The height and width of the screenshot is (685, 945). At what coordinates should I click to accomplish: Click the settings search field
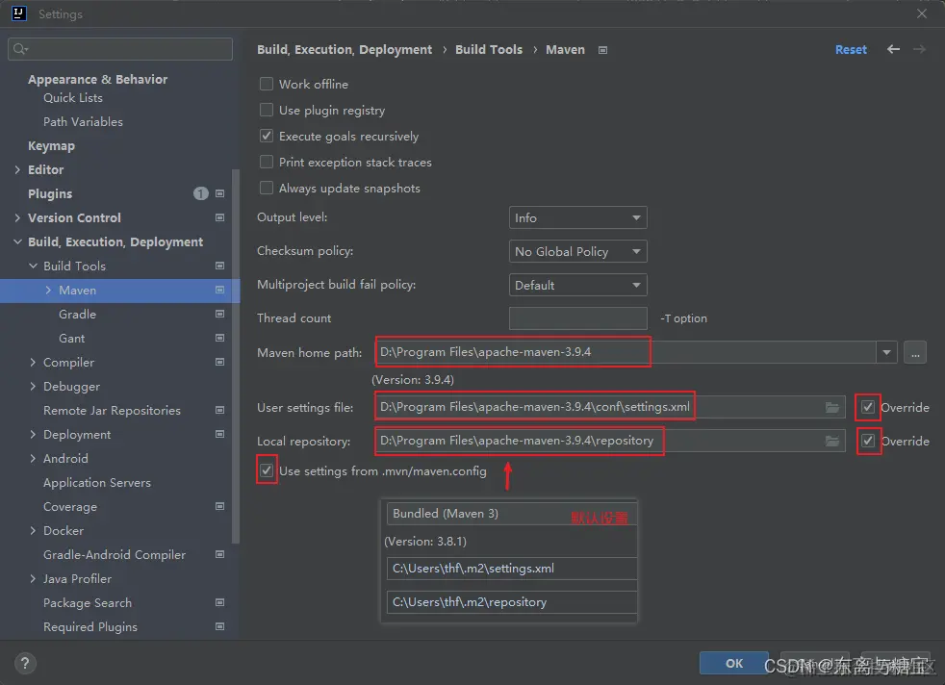(120, 49)
